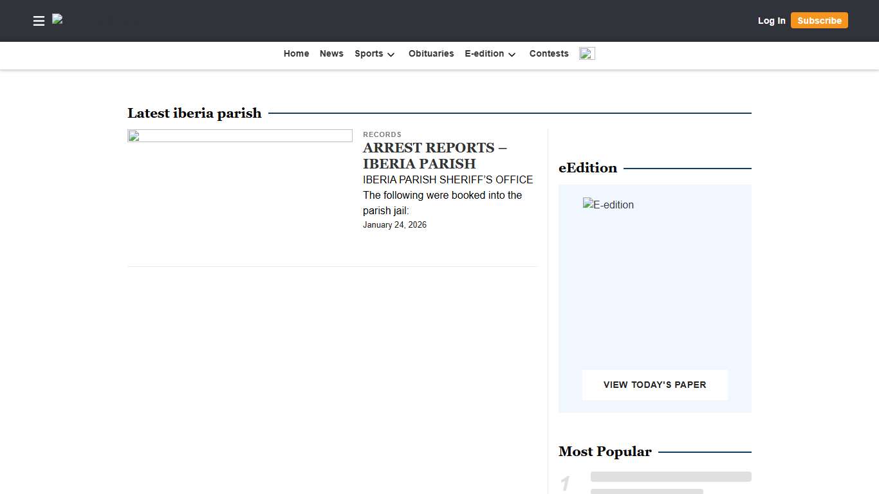Navigate to the Obituaries page
The height and width of the screenshot is (494, 879).
click(x=431, y=53)
